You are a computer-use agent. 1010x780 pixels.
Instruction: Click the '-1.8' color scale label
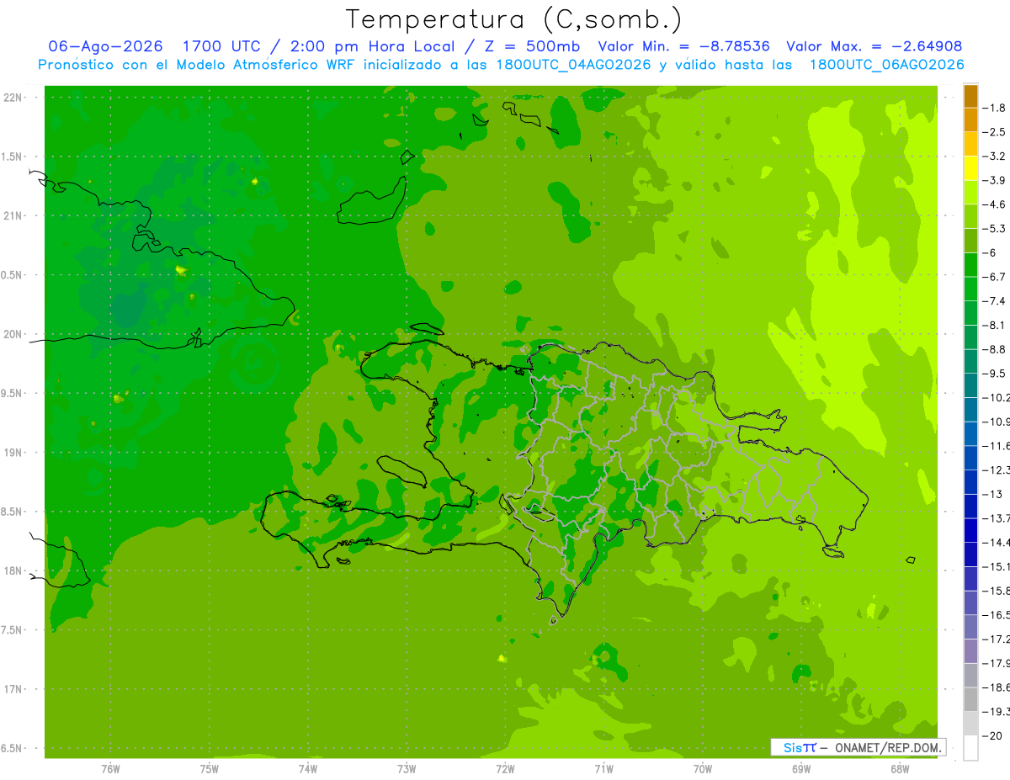pos(994,109)
